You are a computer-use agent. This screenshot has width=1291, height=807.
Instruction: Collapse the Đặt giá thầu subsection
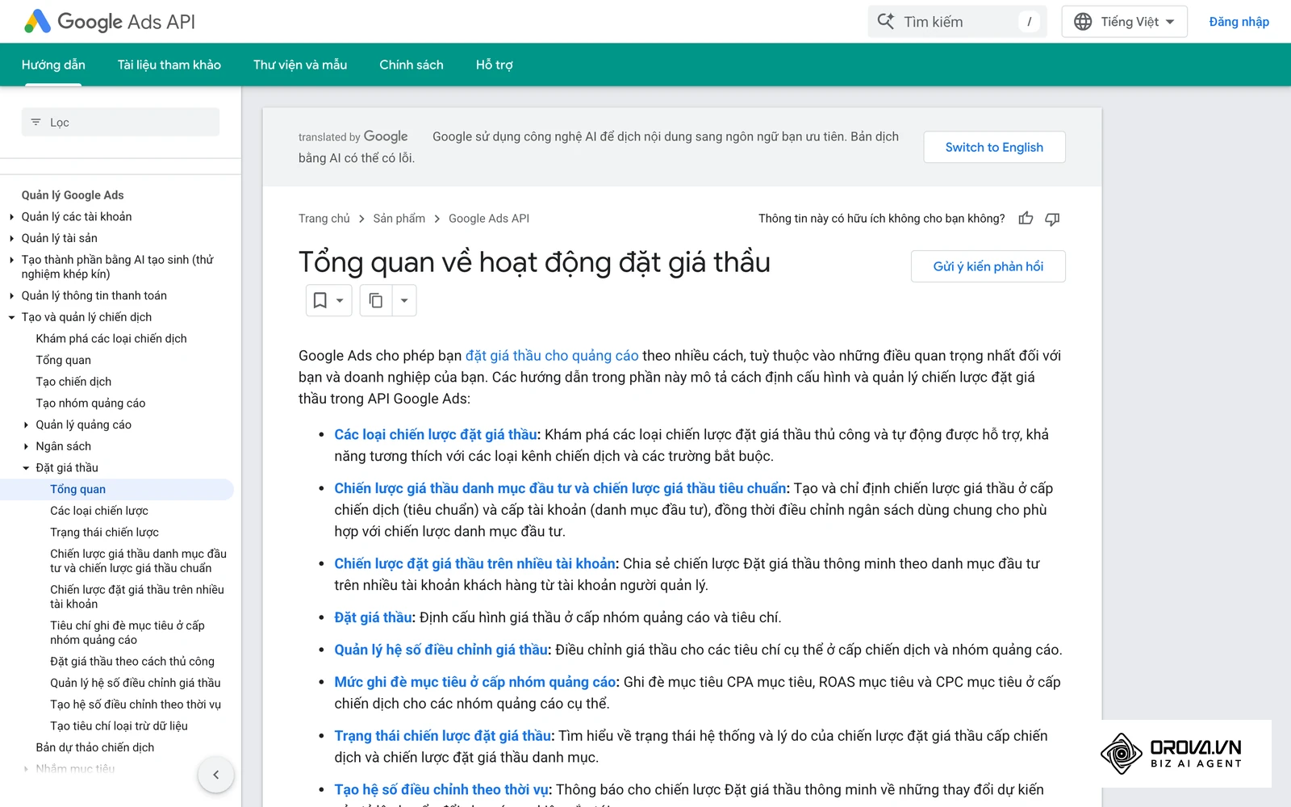tap(26, 468)
